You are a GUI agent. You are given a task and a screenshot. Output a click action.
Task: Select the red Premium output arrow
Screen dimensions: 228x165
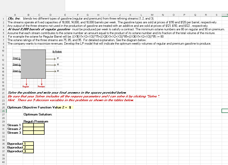coord(41,81)
